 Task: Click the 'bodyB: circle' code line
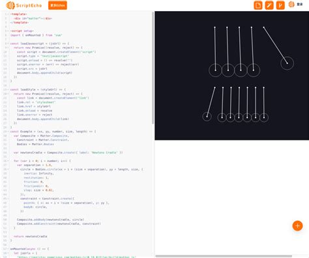click(35, 207)
